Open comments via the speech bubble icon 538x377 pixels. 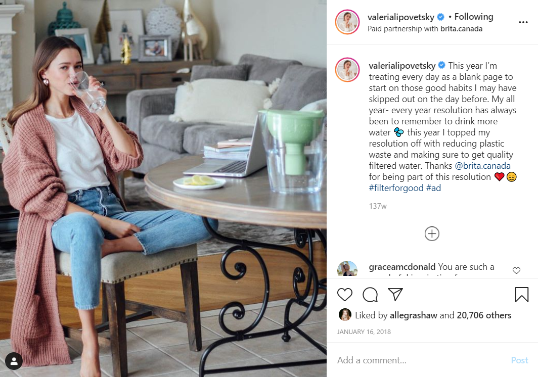[370, 295]
